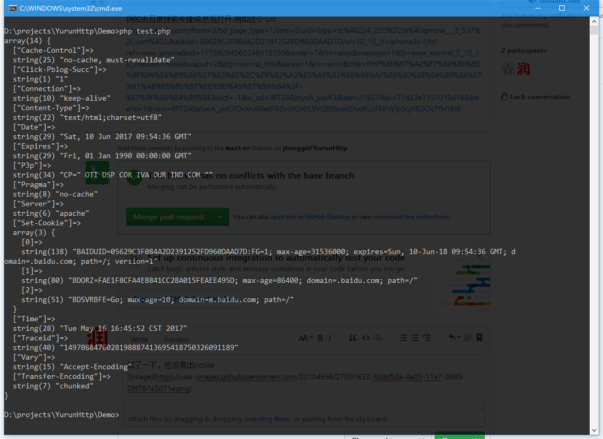Image resolution: width=603 pixels, height=439 pixels.
Task: Click the long Baidu URL in the GitHub comment
Action: [304, 70]
